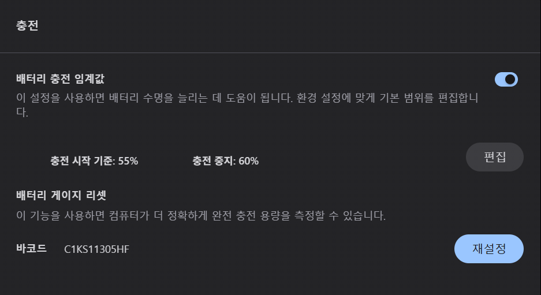Click the 바코드 label

pos(31,249)
